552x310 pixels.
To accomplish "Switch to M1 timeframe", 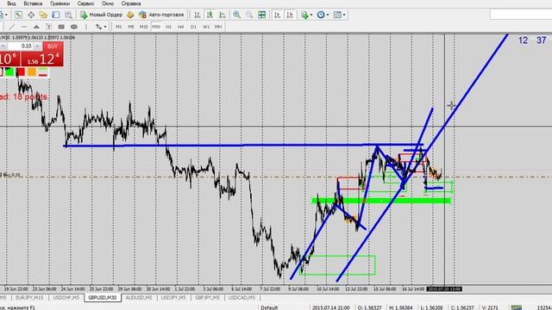I will 119,27.
